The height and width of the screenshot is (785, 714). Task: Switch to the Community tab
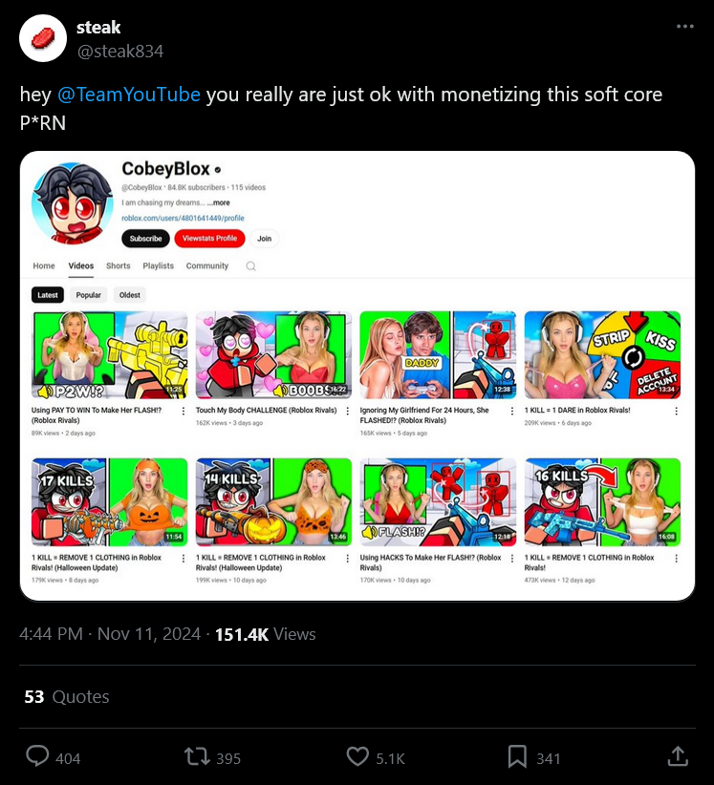tap(206, 265)
